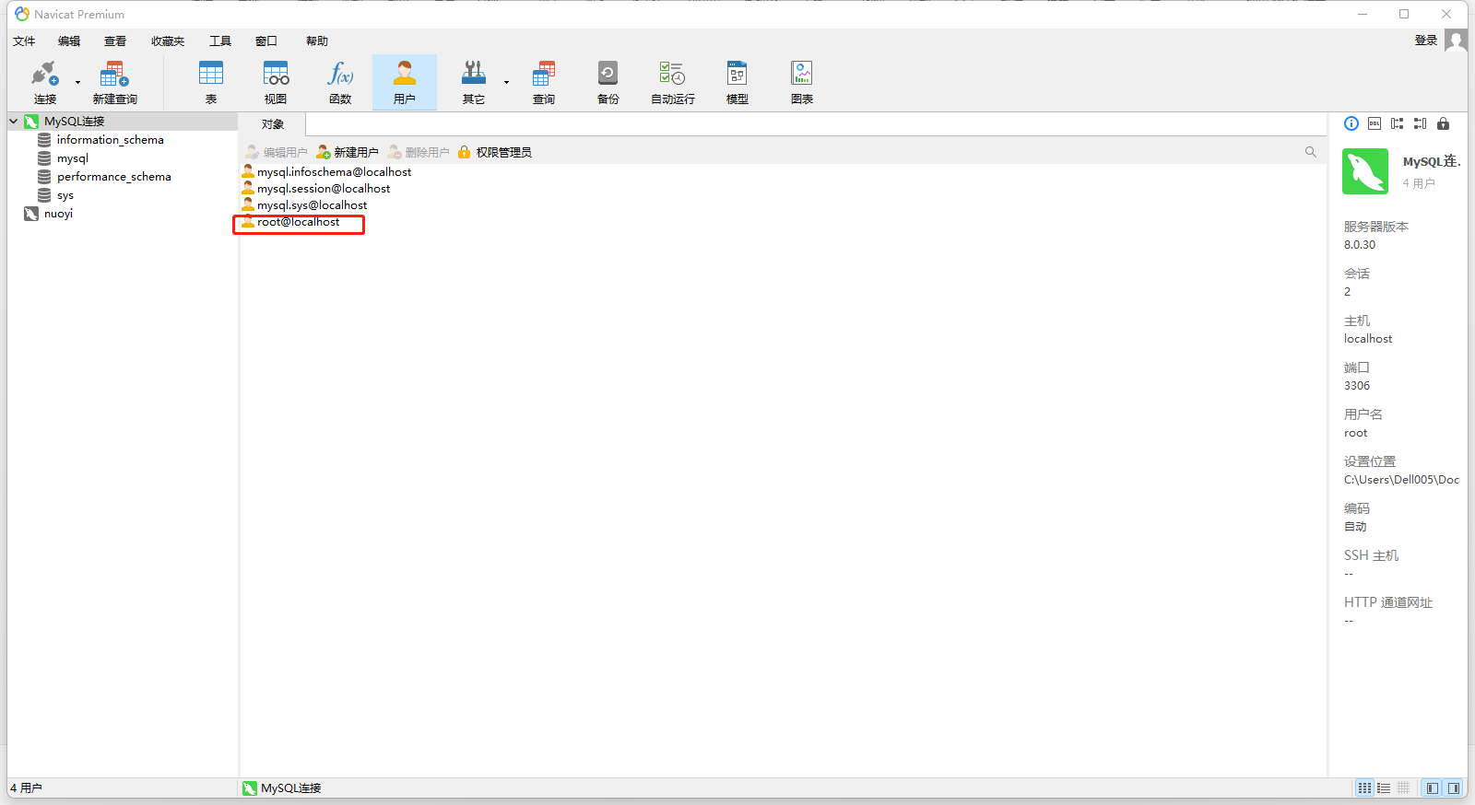
Task: Open the 自动运行 (Automation) toolbar icon
Action: click(673, 82)
